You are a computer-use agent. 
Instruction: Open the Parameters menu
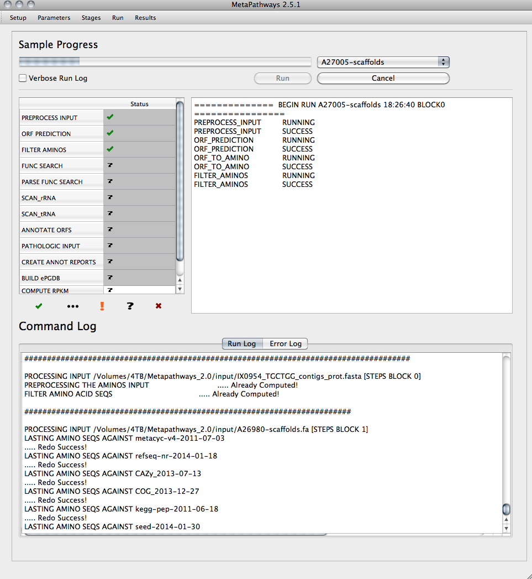coord(54,17)
